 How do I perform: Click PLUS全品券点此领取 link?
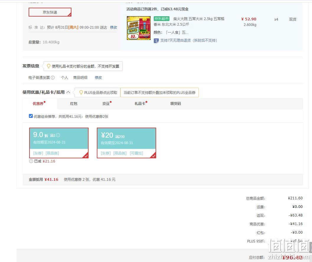101,92
